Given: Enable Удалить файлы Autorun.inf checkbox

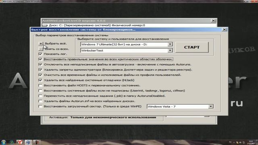Looking at the screenshot, I should click(x=40, y=101).
